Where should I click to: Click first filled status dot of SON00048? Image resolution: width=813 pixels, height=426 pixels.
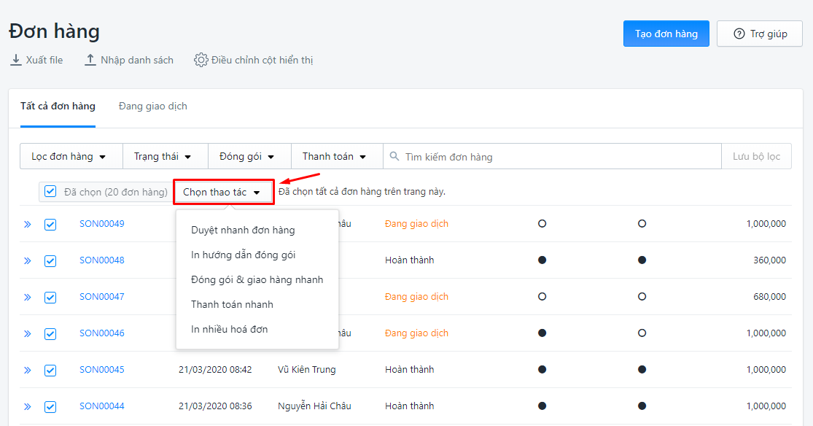pyautogui.click(x=542, y=260)
